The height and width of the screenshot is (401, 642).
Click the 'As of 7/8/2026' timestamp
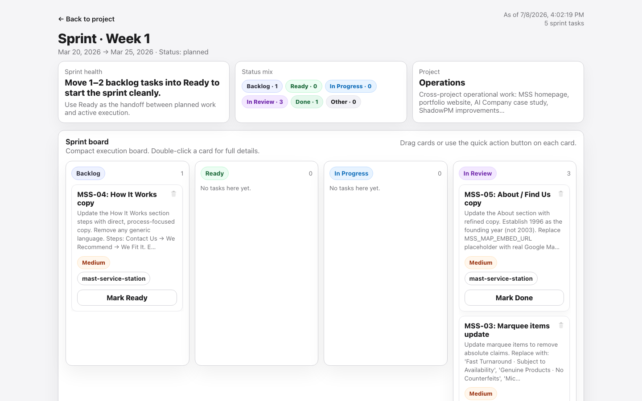[x=543, y=15]
